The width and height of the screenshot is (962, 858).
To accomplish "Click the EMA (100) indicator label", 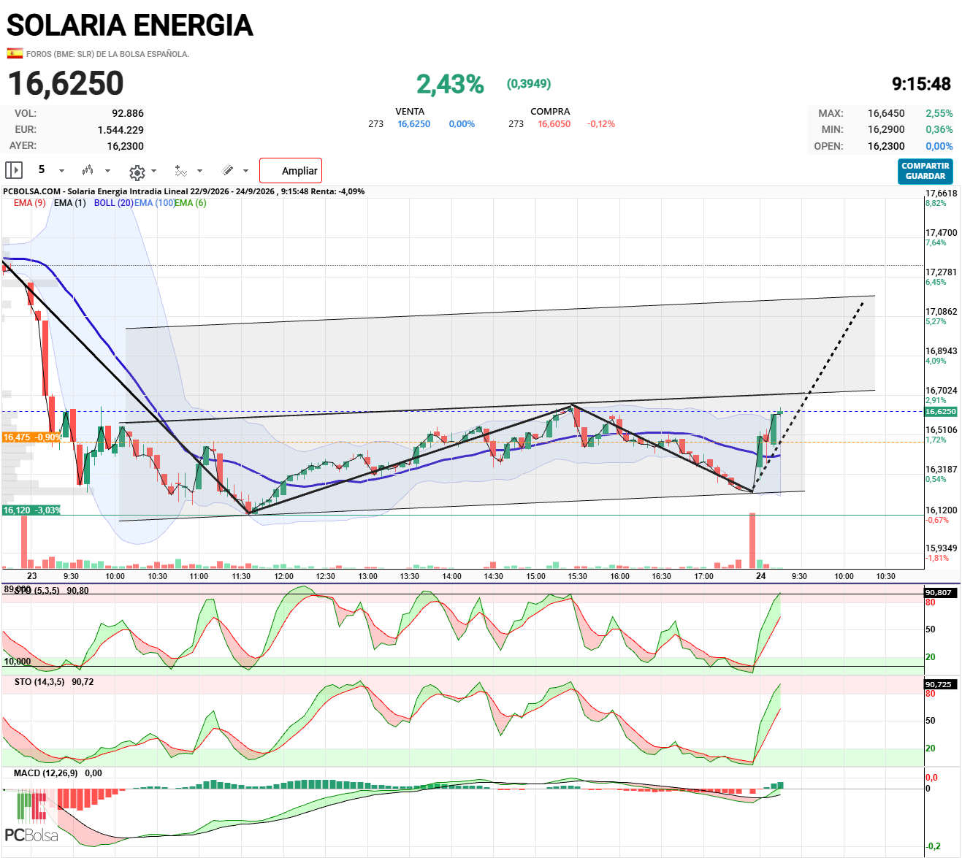I will pyautogui.click(x=154, y=203).
